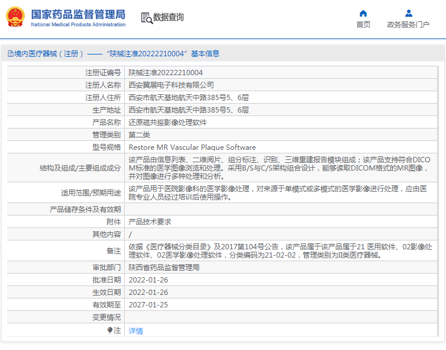Viewport: 446px width, 350px height.
Task: Select 西安翼展电子科技有限公司 registrant name
Action: tap(171, 85)
